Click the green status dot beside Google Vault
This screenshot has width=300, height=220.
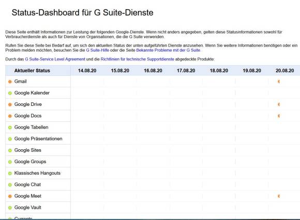[10, 208]
